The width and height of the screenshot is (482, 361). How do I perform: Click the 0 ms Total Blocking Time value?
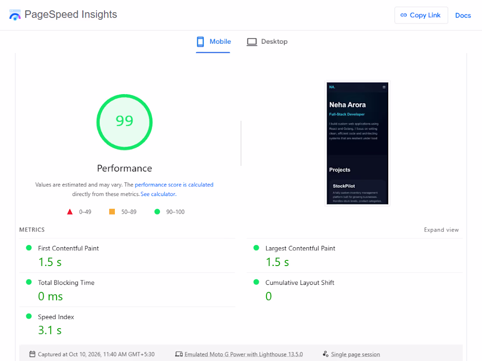pyautogui.click(x=50, y=296)
